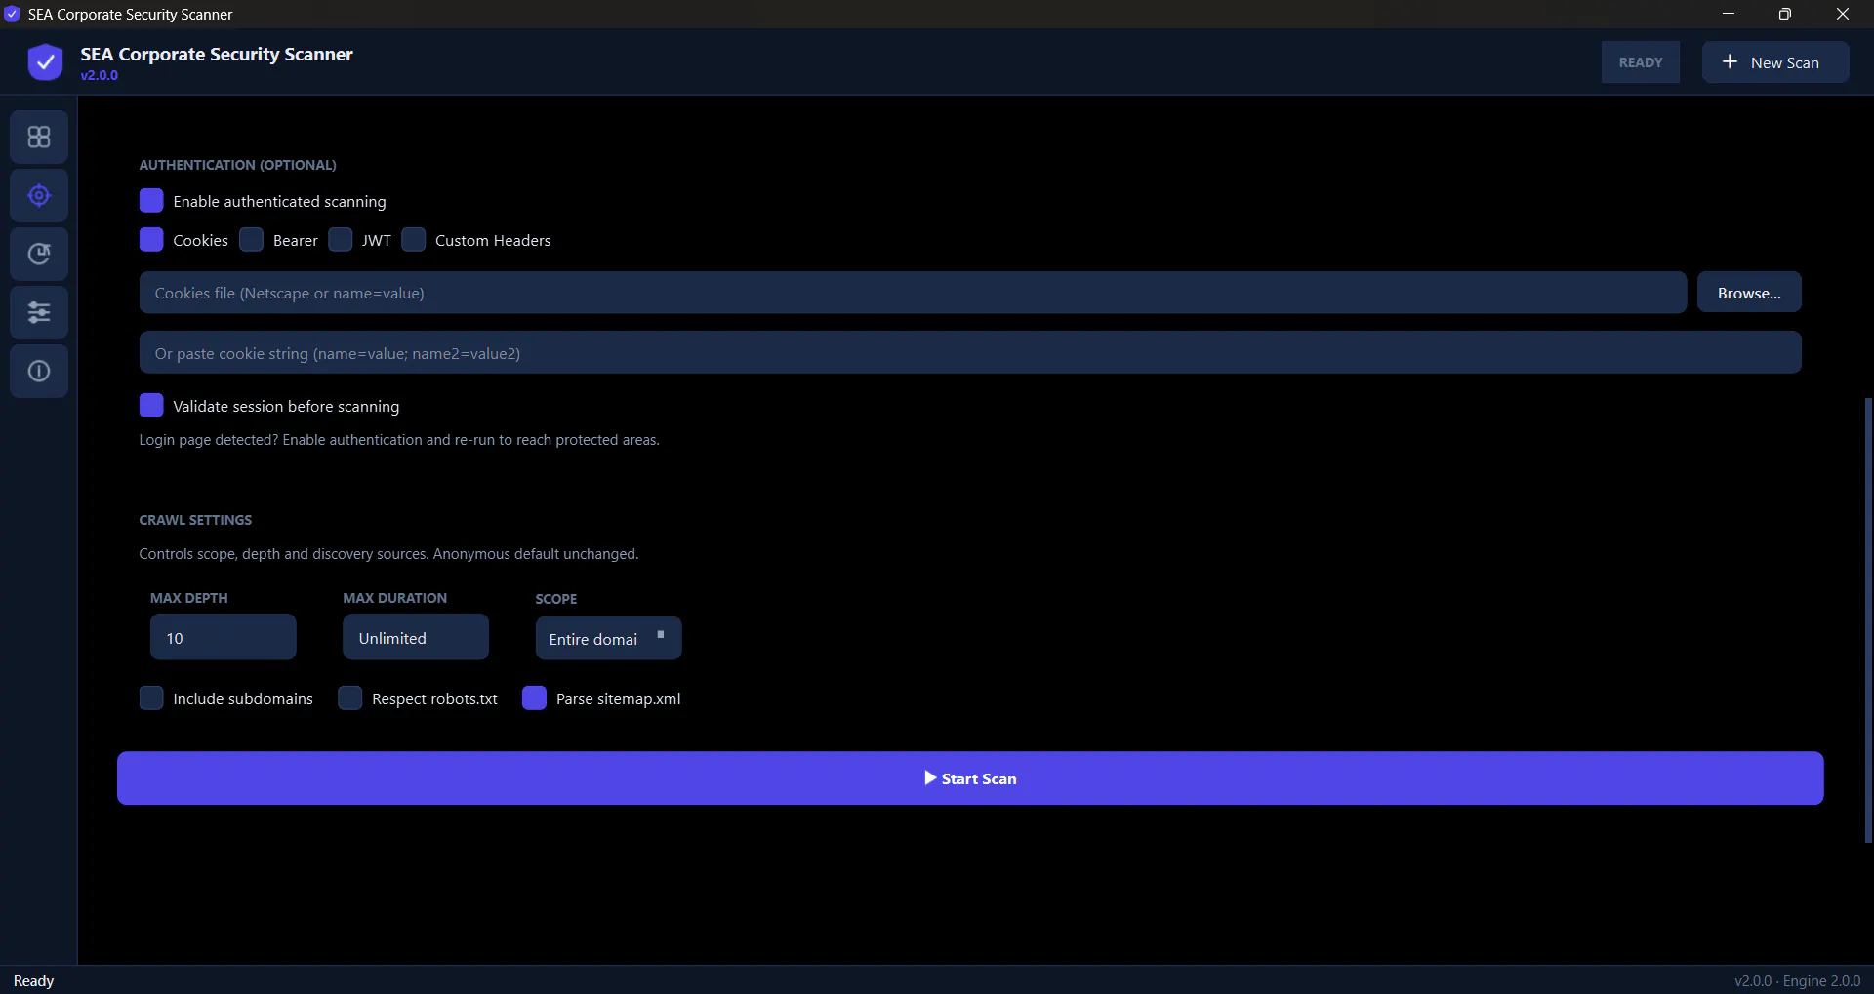This screenshot has height=994, width=1874.
Task: Close the window via title bar X
Action: point(1843,14)
